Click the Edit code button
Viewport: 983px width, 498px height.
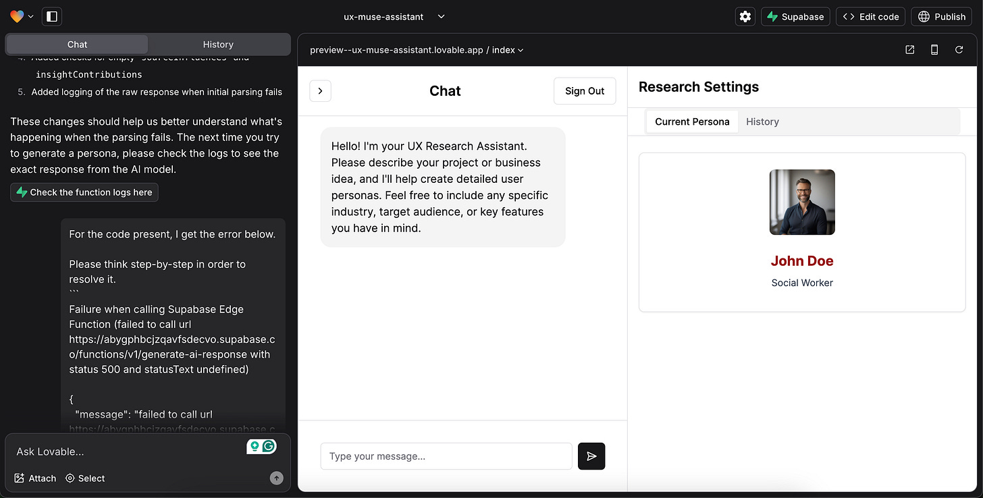(x=872, y=17)
